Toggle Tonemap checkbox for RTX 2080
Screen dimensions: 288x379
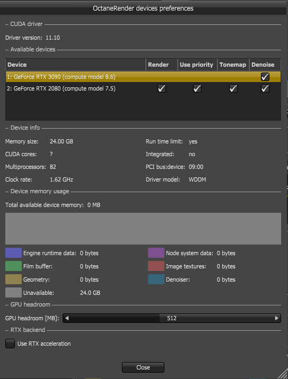pos(233,88)
